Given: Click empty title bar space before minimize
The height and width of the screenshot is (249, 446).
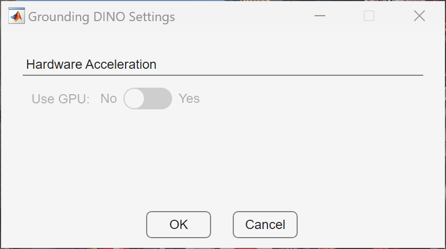Looking at the screenshot, I should tap(244, 16).
